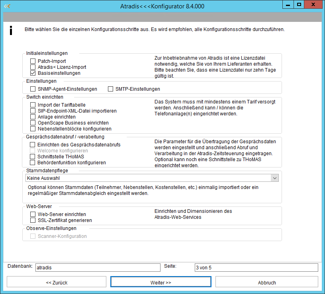Image resolution: width=325 pixels, height=294 pixels.
Task: Enable Nebenstellenblöcke konfigurieren checkbox
Action: [x=33, y=129]
